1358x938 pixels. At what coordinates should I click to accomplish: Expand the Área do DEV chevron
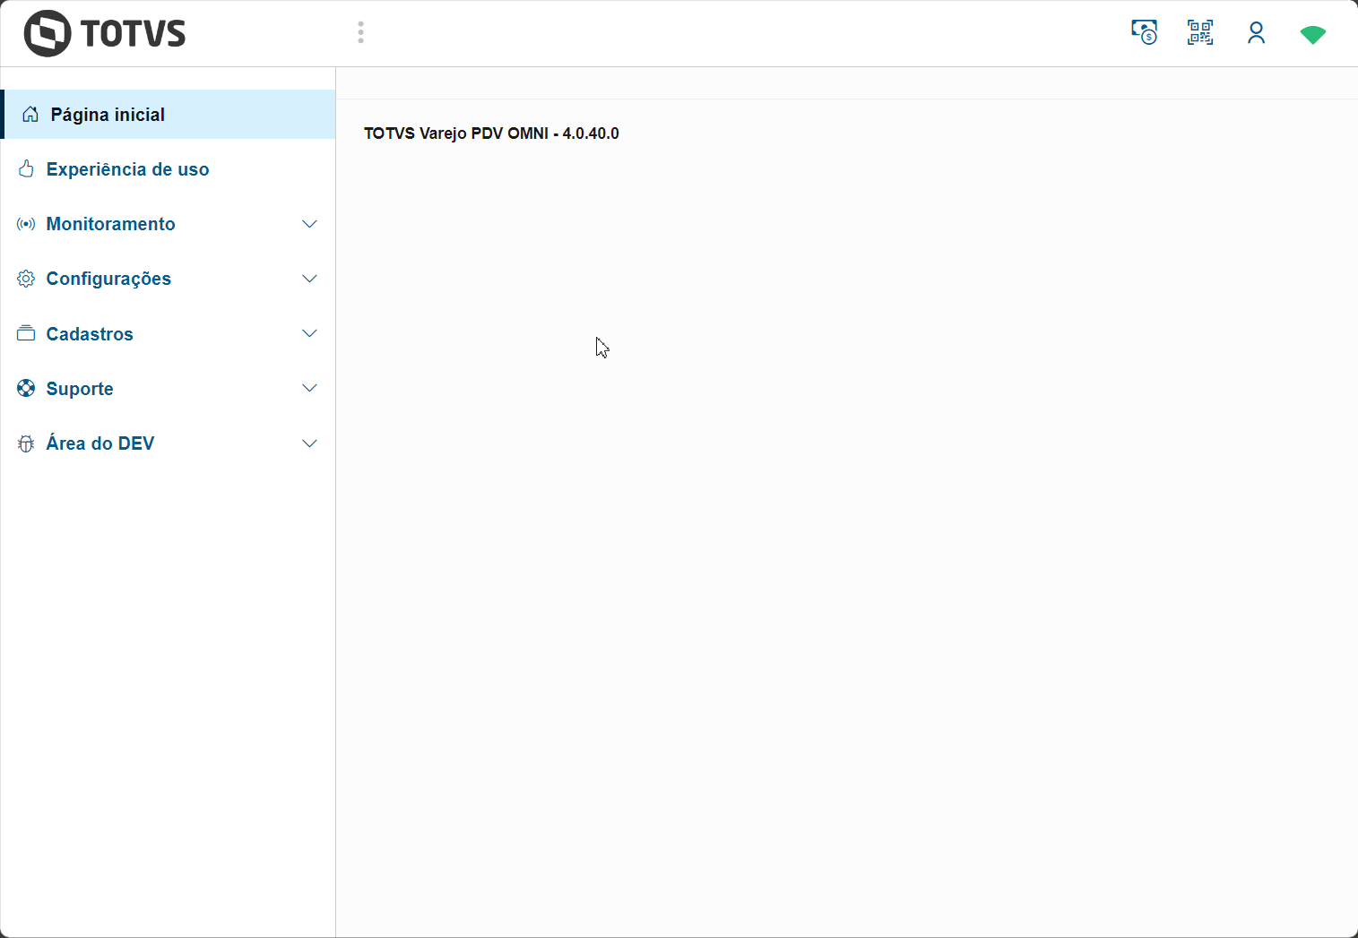(x=309, y=443)
